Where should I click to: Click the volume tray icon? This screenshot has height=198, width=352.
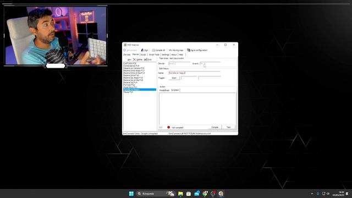328,194
